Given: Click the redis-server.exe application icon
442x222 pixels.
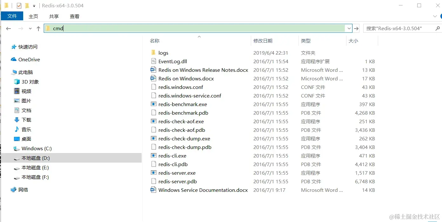Looking at the screenshot, I should 154,173.
